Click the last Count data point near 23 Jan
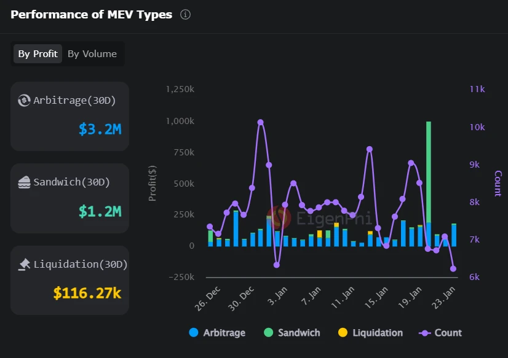The height and width of the screenshot is (358, 508). [453, 269]
